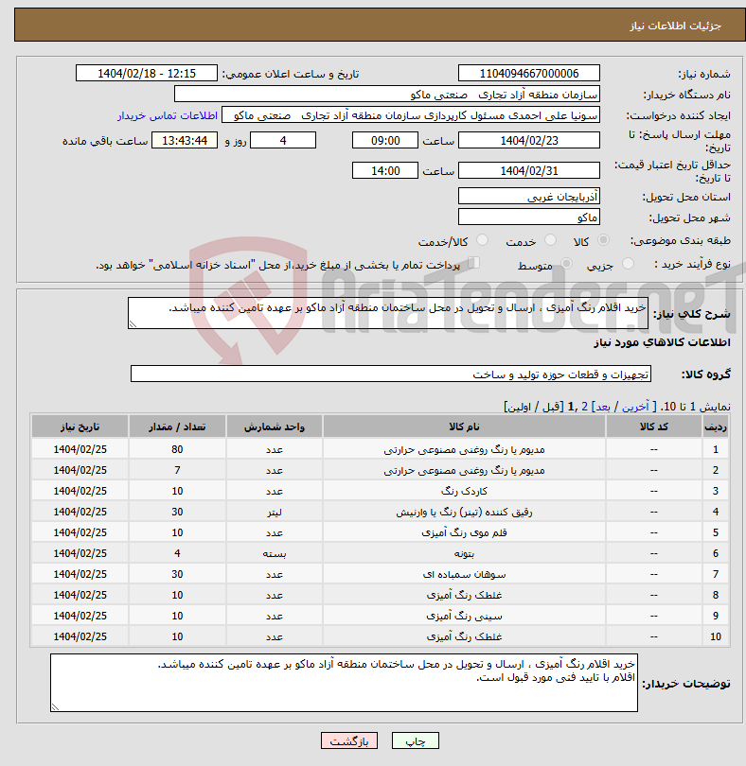Click the deadline hour field 09:00

click(385, 140)
